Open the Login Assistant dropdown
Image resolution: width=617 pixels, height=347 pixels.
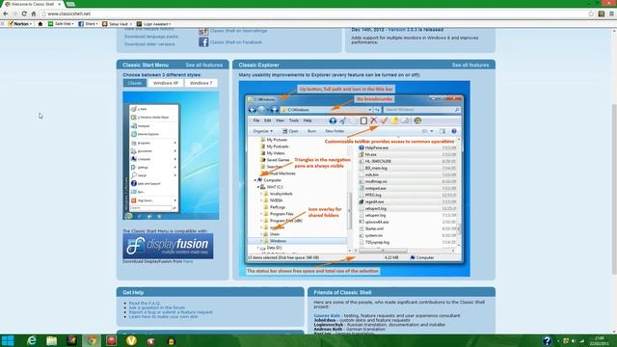tap(154, 24)
